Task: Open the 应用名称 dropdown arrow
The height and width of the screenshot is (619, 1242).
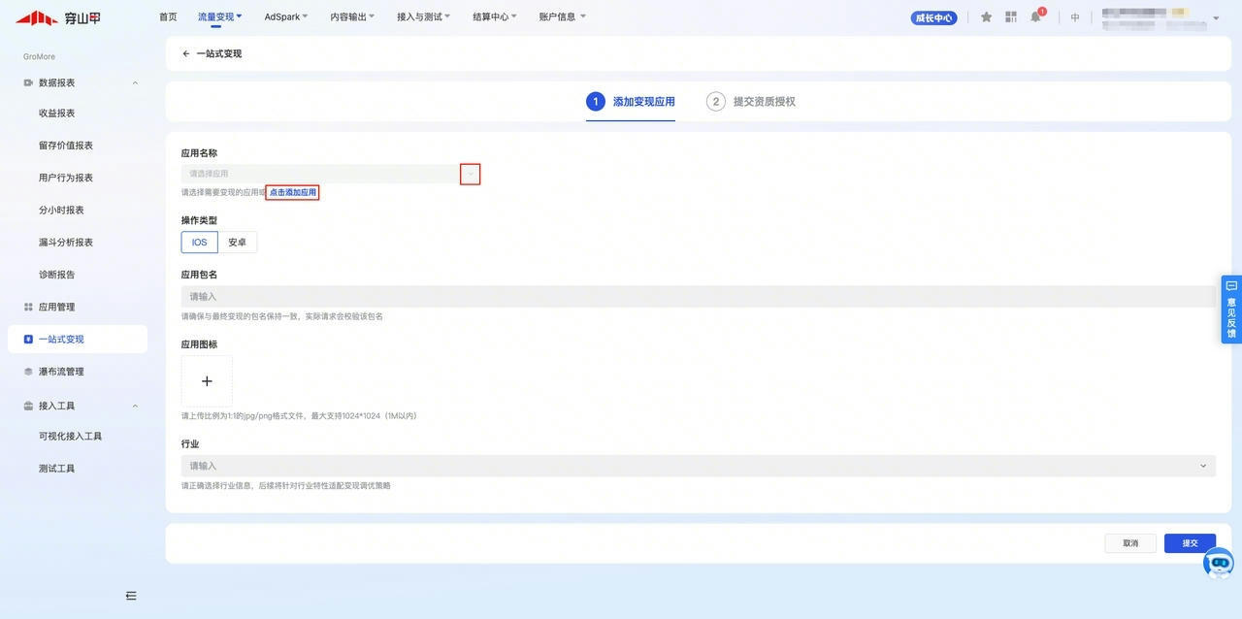Action: pos(471,174)
